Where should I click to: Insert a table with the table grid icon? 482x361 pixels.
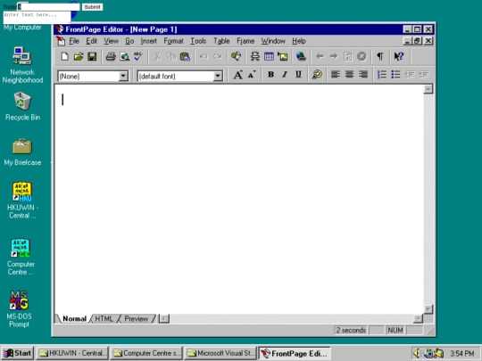click(269, 56)
